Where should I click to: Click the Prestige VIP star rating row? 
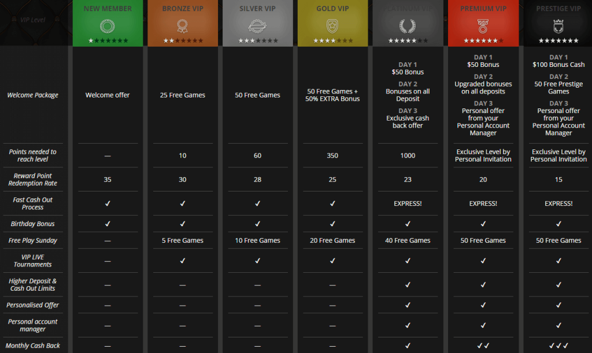(558, 41)
